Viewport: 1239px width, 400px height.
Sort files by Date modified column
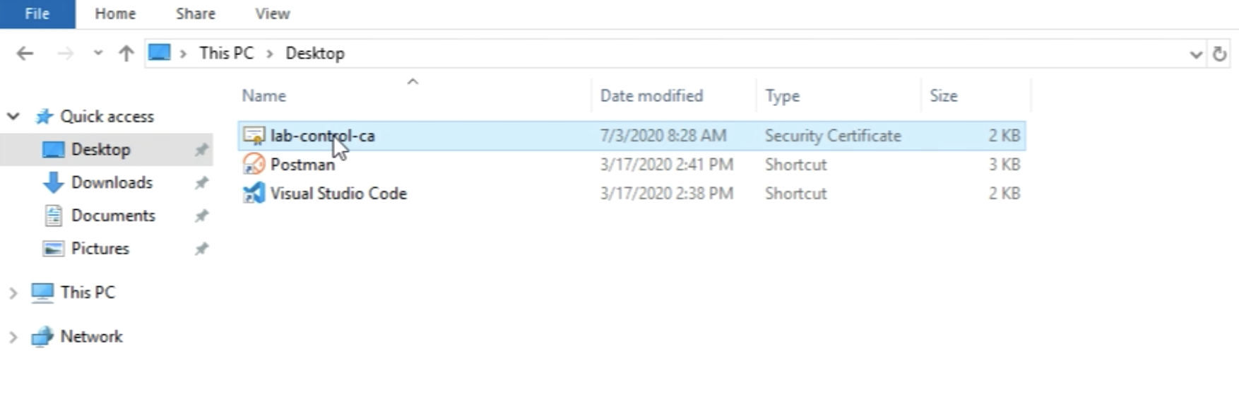(x=651, y=96)
